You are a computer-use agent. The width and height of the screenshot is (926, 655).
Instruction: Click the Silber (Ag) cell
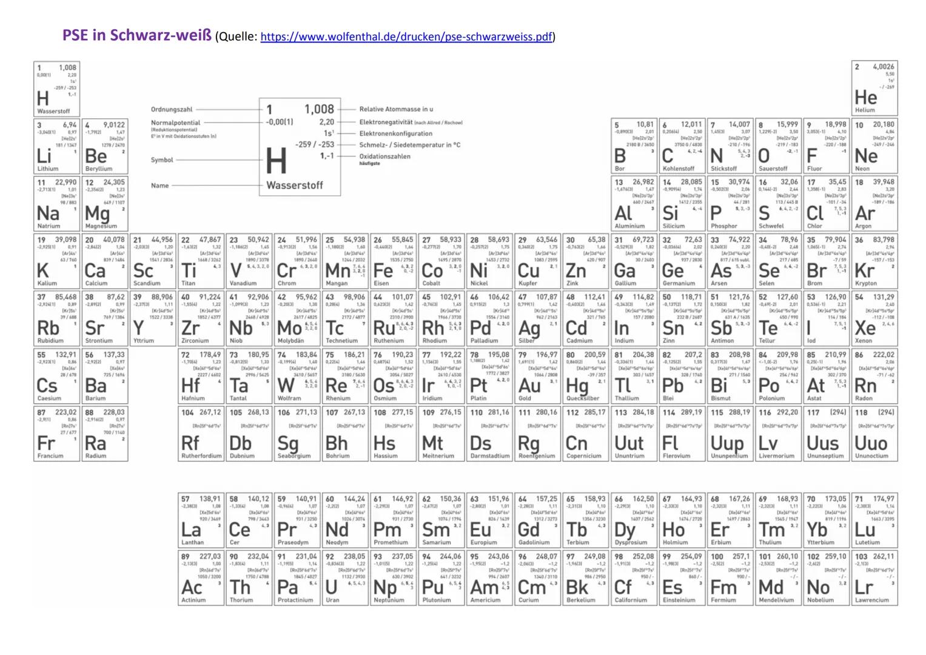(538, 319)
